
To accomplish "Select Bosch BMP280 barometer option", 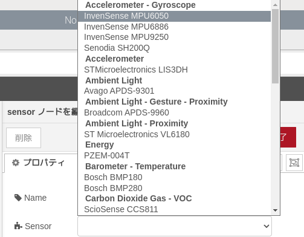I will [x=174, y=188].
